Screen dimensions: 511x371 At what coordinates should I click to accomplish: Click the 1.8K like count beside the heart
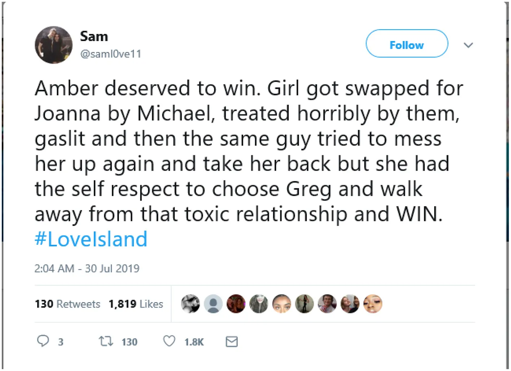pos(194,342)
